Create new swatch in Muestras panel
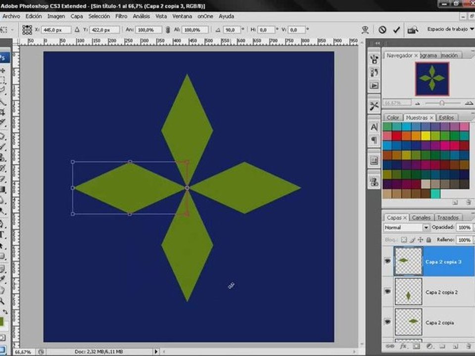475x356 pixels. (455, 202)
